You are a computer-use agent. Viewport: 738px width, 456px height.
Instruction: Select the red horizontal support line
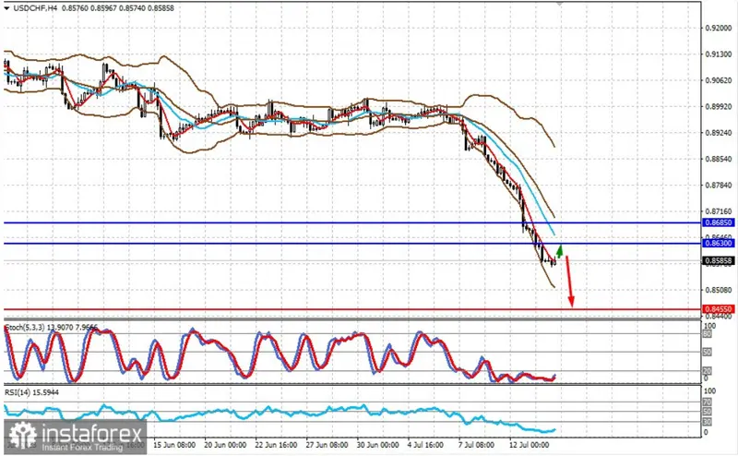(x=277, y=309)
